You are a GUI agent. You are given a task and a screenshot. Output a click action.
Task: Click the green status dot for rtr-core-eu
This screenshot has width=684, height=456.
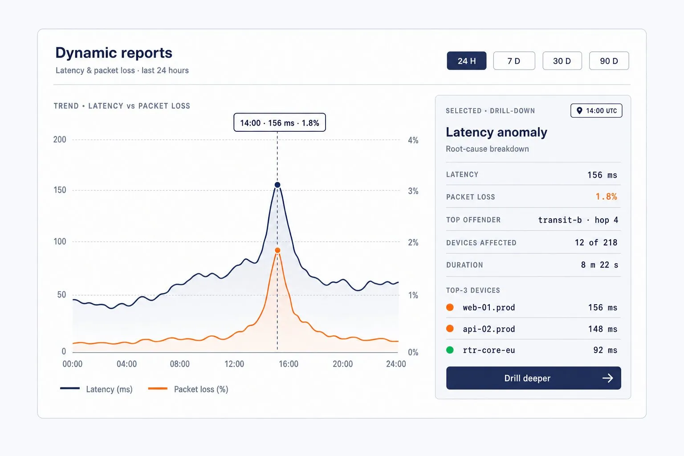tap(450, 350)
